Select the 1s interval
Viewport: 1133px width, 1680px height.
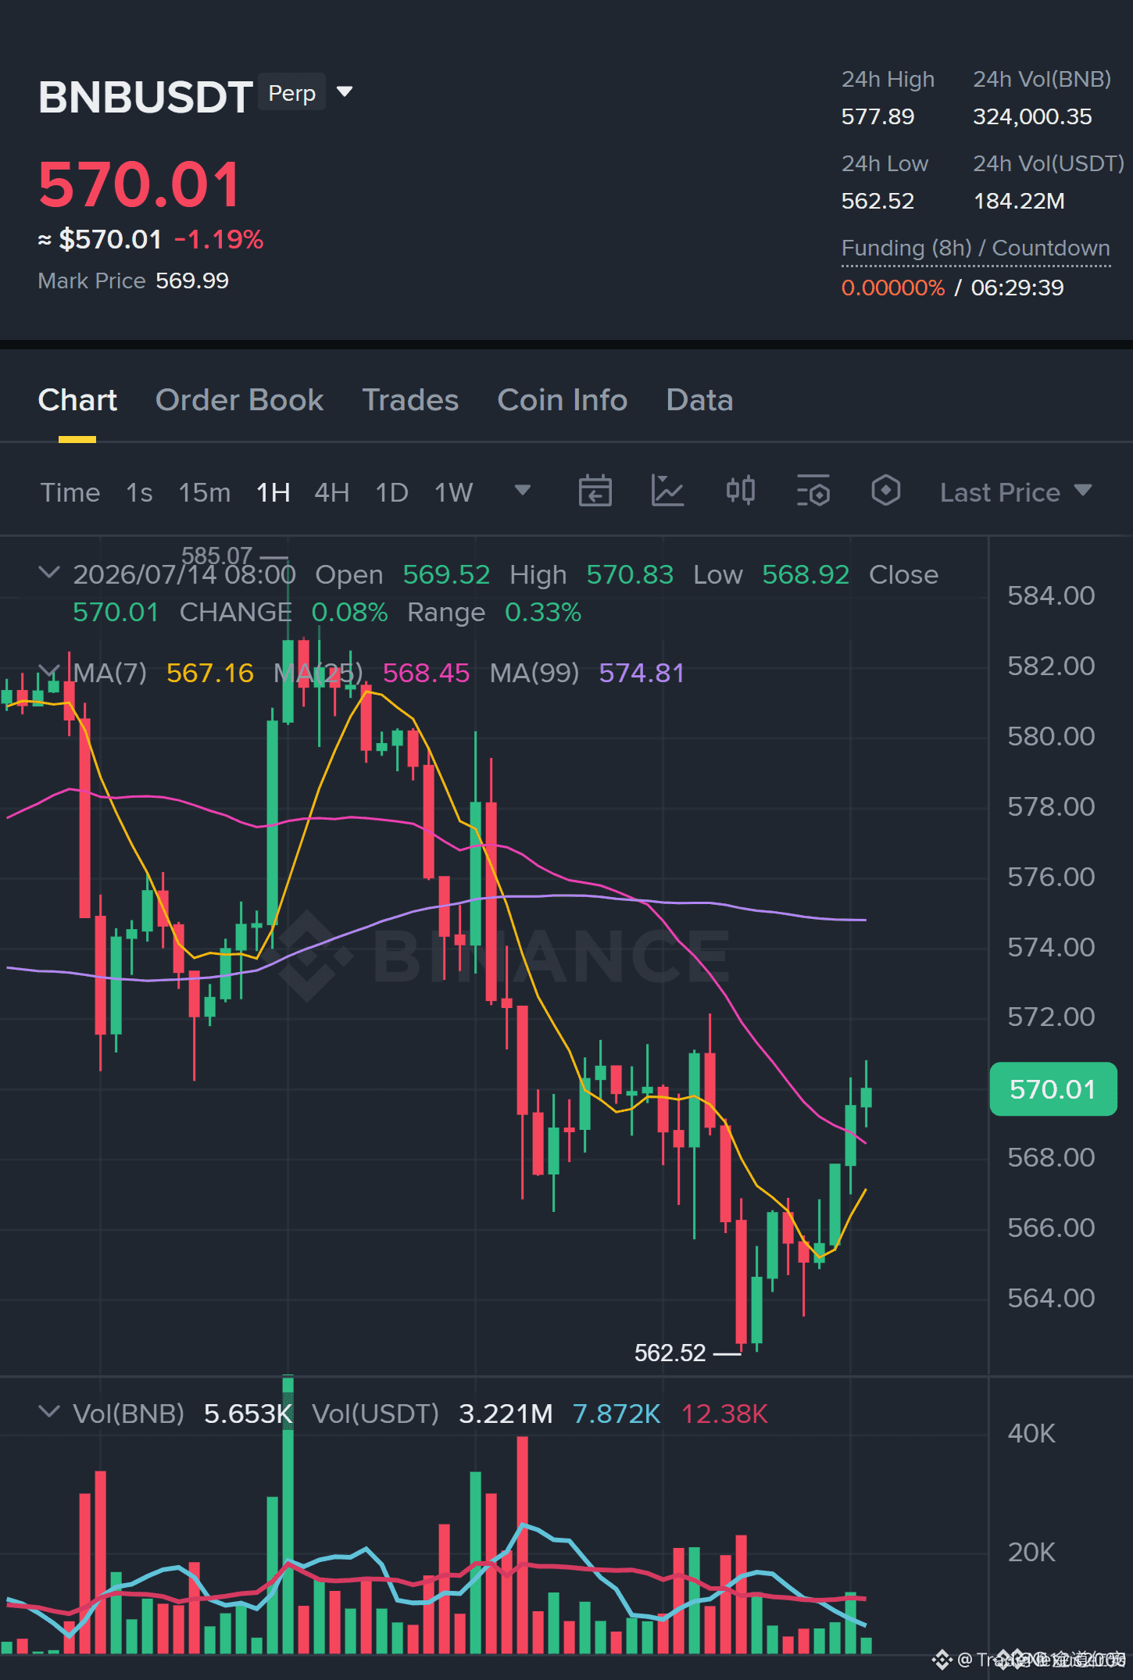[139, 492]
